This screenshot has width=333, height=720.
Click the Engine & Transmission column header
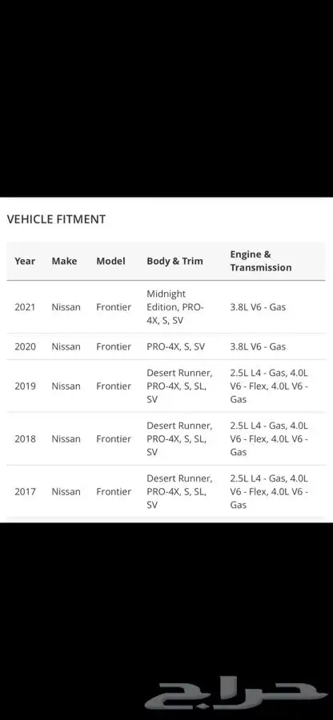[x=261, y=261]
